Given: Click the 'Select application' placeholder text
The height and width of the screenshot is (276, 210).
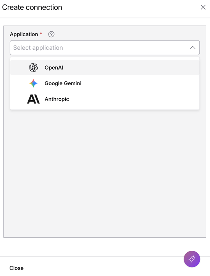Looking at the screenshot, I should pyautogui.click(x=38, y=48).
